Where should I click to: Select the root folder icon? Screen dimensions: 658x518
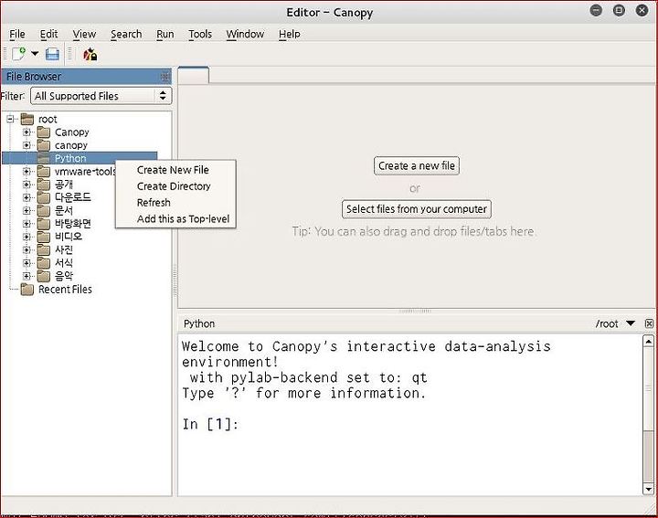[x=27, y=119]
